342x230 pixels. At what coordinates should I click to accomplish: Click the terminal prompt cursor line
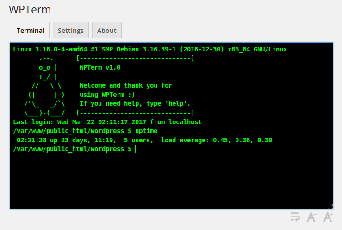[x=75, y=149]
